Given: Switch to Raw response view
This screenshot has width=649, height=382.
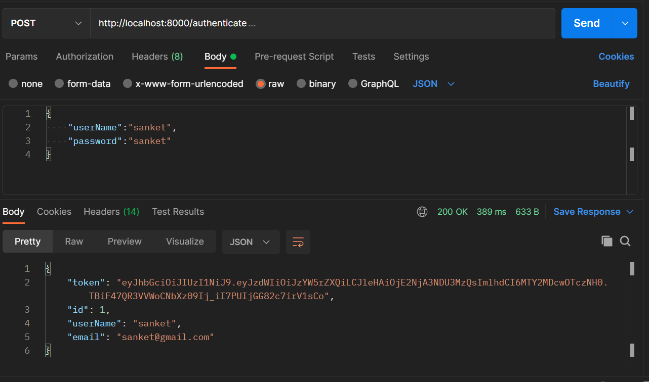Looking at the screenshot, I should (x=74, y=242).
